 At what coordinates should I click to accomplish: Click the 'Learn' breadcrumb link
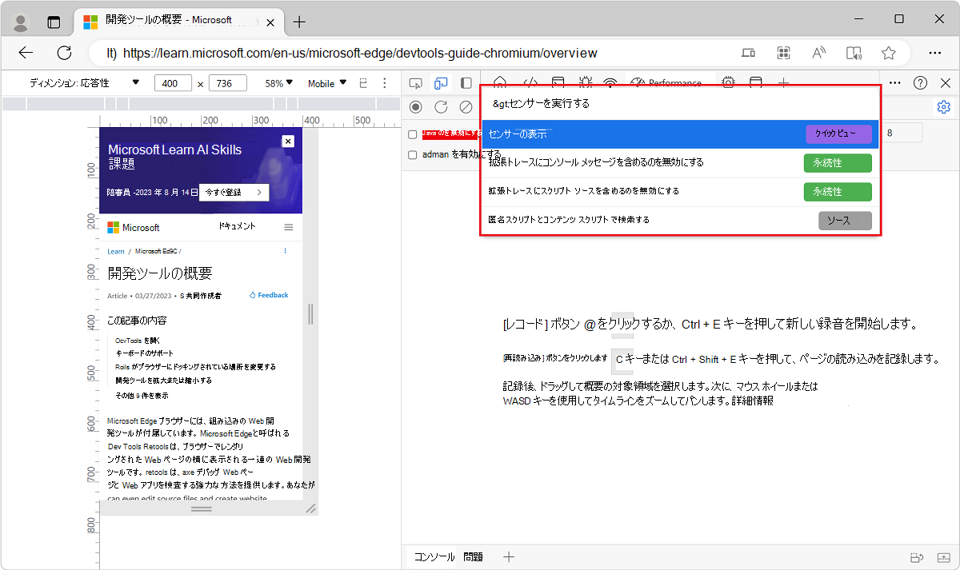pos(116,251)
